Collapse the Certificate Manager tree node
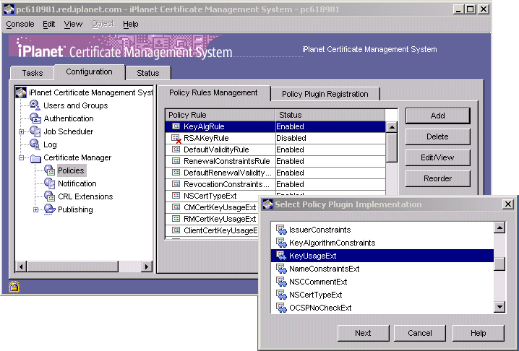Screen dimensions: 519x351 pos(22,157)
